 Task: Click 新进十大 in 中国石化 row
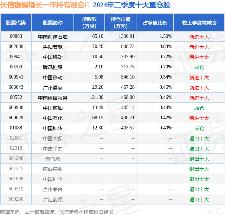(x=199, y=118)
